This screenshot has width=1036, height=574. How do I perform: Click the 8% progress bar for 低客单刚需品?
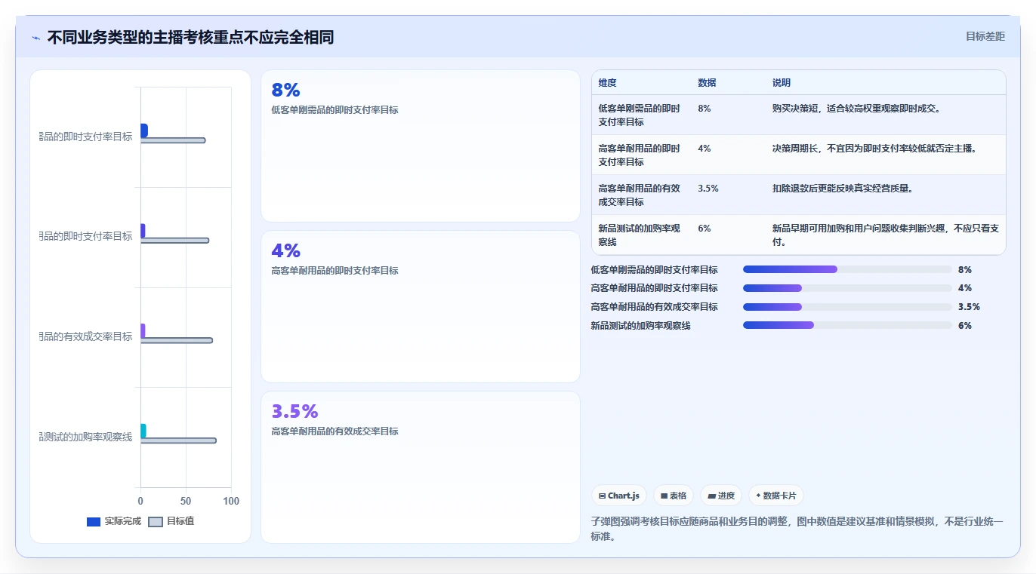(847, 269)
